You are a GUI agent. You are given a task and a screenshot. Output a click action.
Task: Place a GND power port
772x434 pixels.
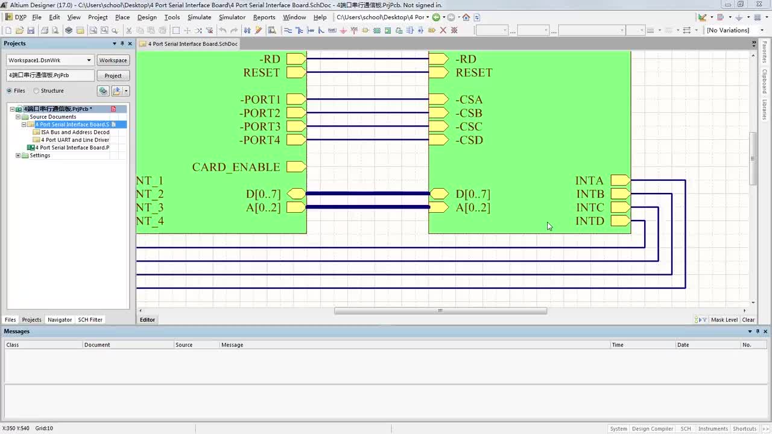tap(343, 30)
